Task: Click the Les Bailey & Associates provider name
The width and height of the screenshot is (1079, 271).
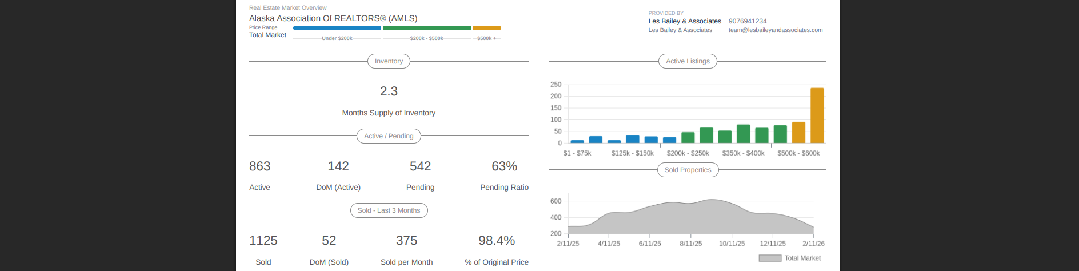Action: click(x=684, y=21)
